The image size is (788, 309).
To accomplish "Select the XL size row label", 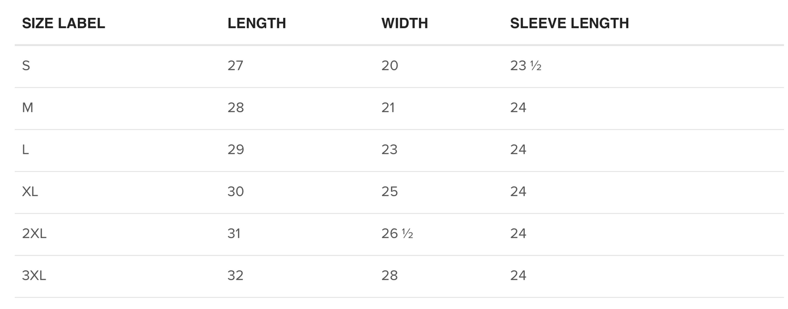I will pyautogui.click(x=30, y=191).
